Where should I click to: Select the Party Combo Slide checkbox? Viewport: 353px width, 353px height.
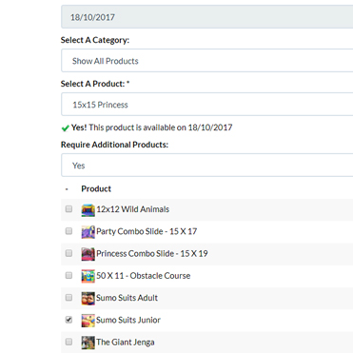(x=69, y=231)
